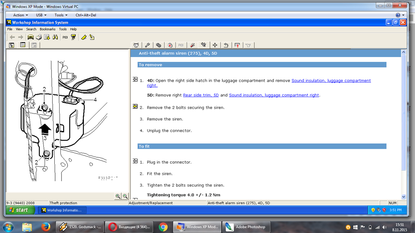Click the XP Start button
Viewport: 415px width, 233px height.
coord(18,210)
